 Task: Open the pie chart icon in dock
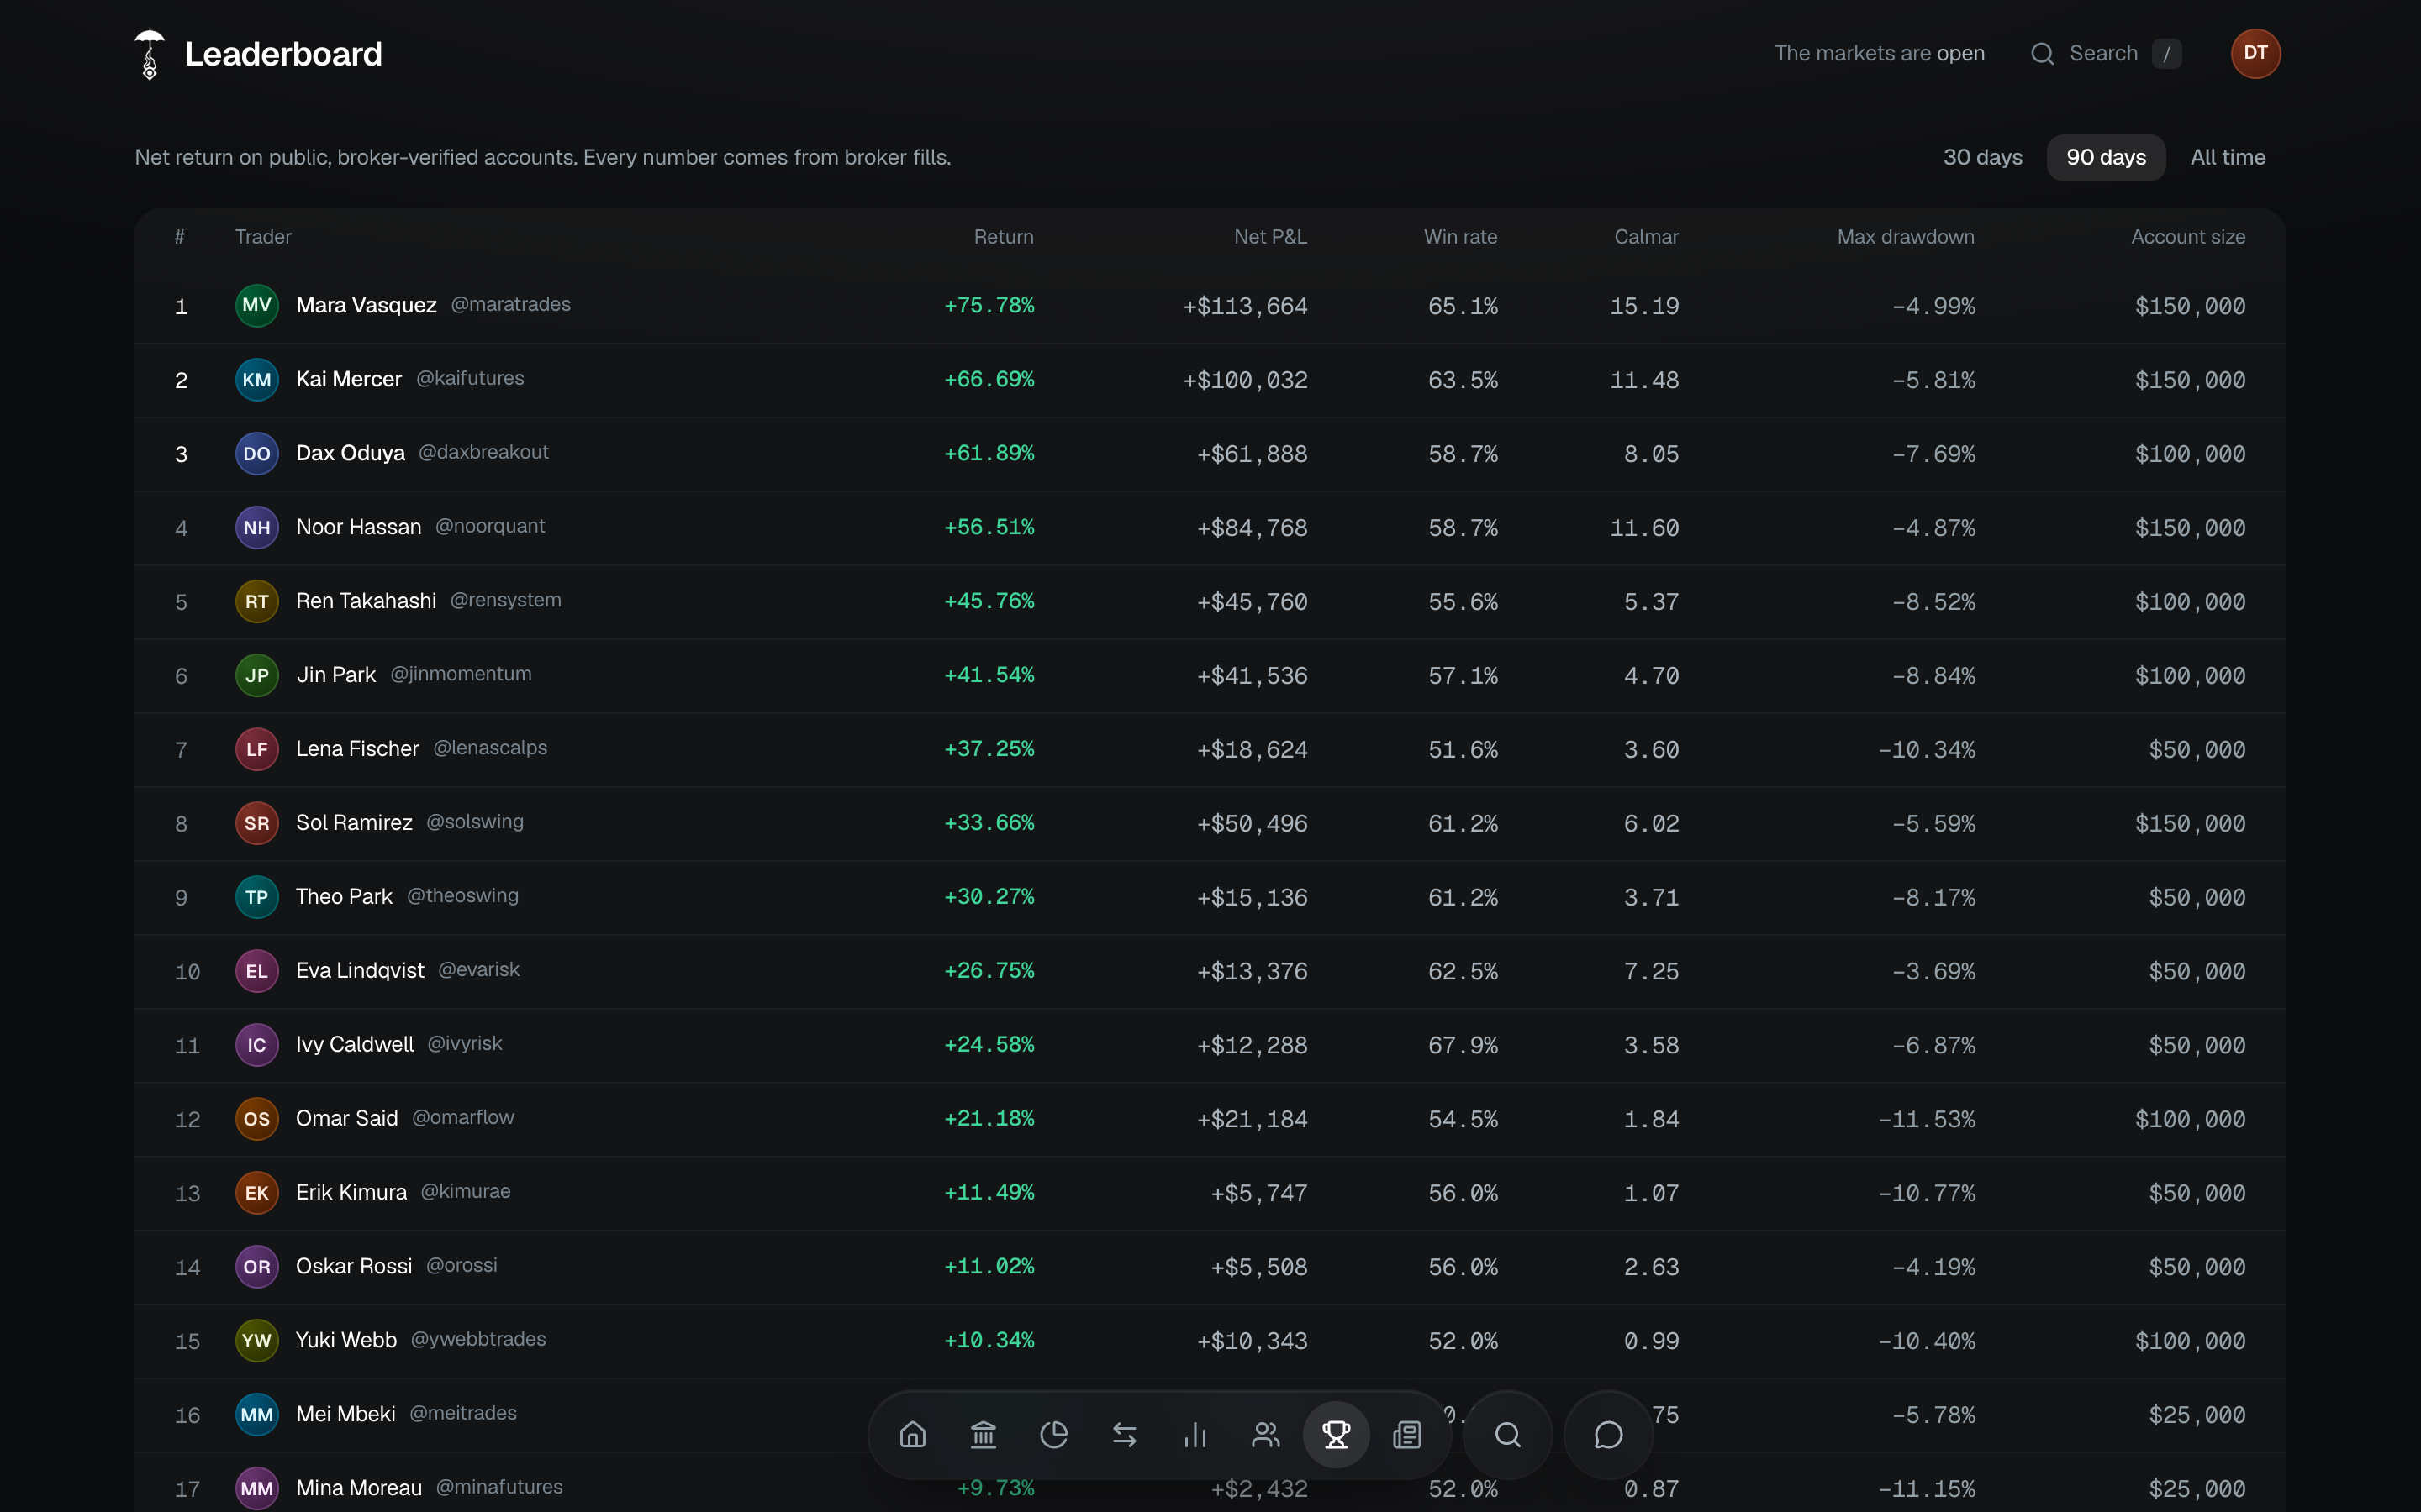pyautogui.click(x=1053, y=1435)
